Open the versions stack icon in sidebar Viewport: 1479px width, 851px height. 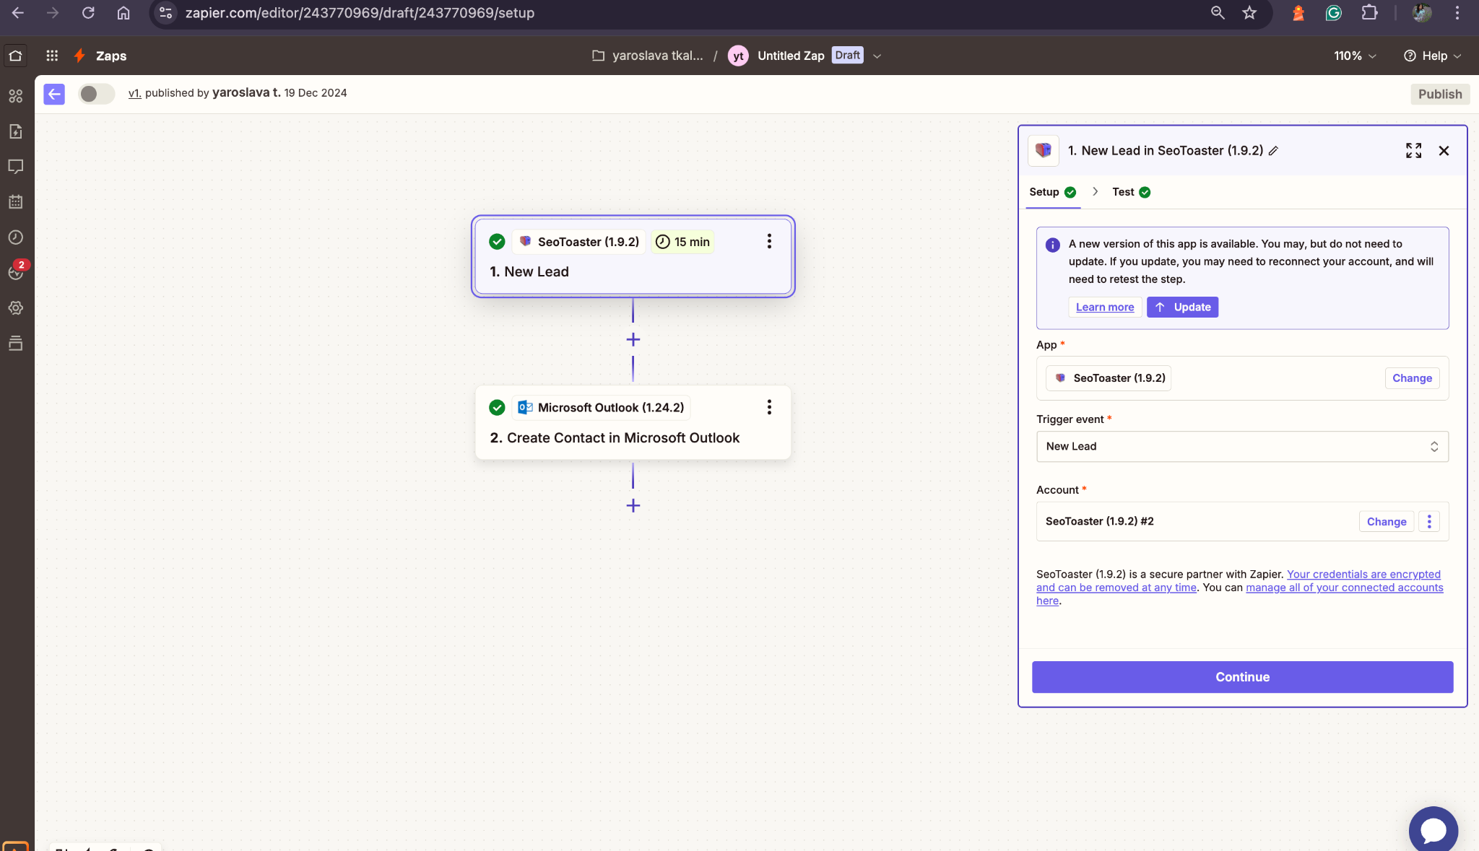[x=16, y=344]
